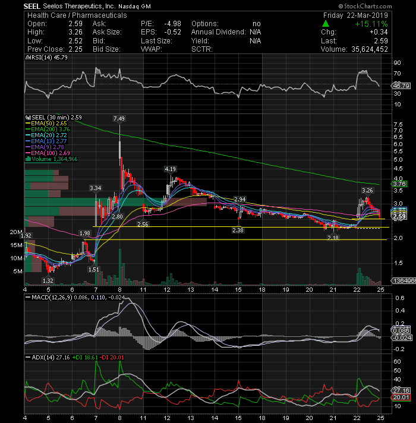Click the 1.98 price annotation
The image size is (416, 423).
pyautogui.click(x=85, y=233)
